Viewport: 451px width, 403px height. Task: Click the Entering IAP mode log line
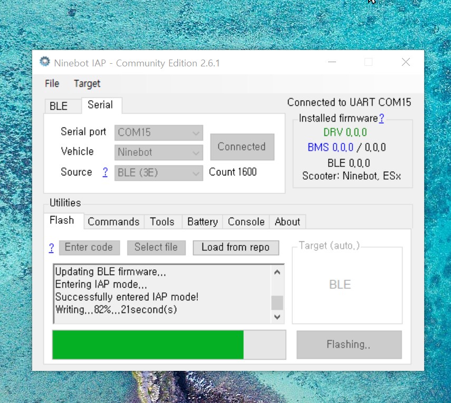point(101,284)
